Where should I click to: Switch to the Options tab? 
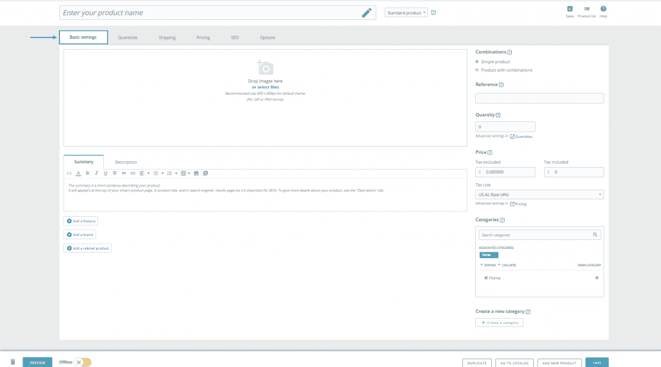(267, 37)
